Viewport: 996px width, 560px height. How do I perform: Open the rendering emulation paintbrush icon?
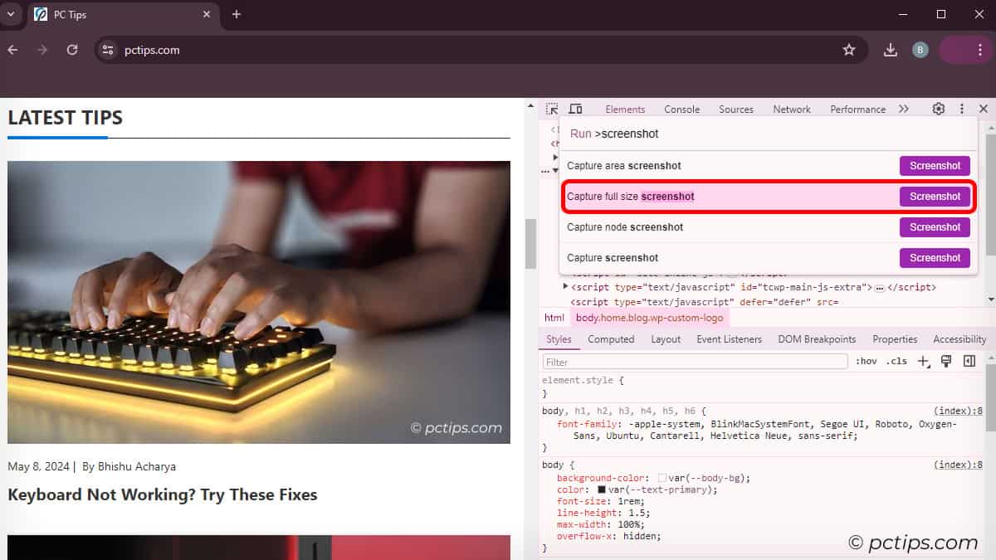click(946, 361)
